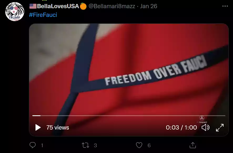Share the tweet via the upload icon
This screenshot has width=233, height=153.
click(x=193, y=145)
